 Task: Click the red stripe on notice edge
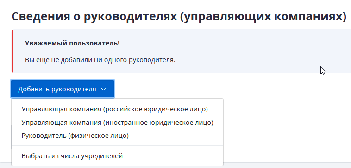point(13,51)
